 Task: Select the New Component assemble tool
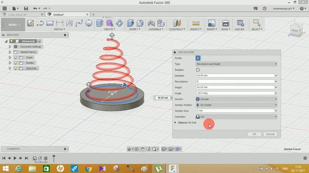click(161, 23)
